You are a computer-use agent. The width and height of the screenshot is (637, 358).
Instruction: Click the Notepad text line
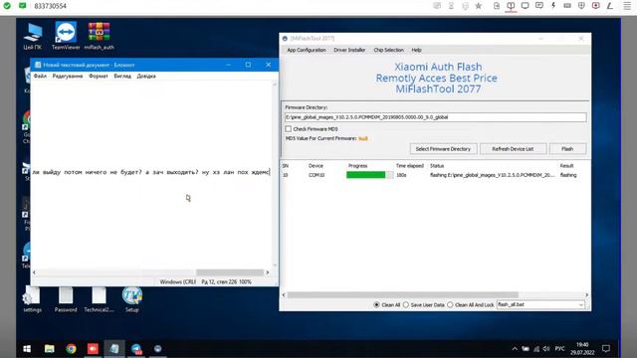click(150, 172)
